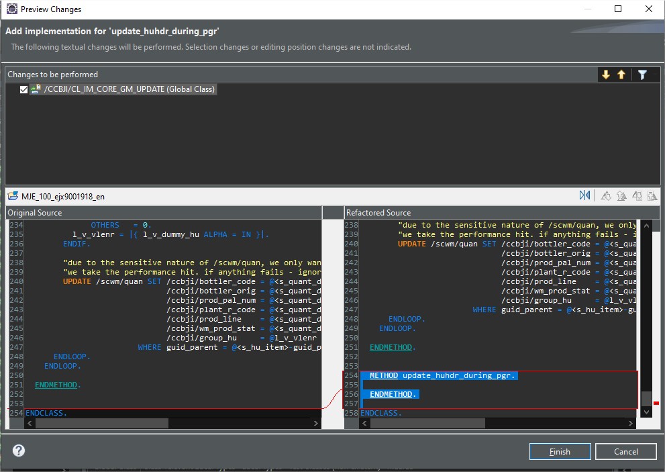Screen dimensions: 665x472
Task: Select /CCBJI/CL_IM_CORE_GM_UPDATE (Global Class) tree entry
Action: click(x=130, y=89)
